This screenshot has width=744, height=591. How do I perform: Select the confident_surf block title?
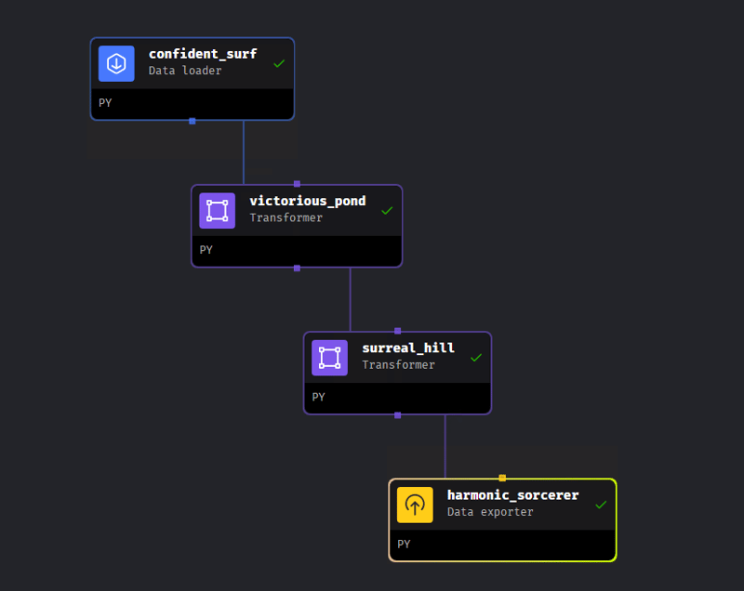click(x=203, y=54)
